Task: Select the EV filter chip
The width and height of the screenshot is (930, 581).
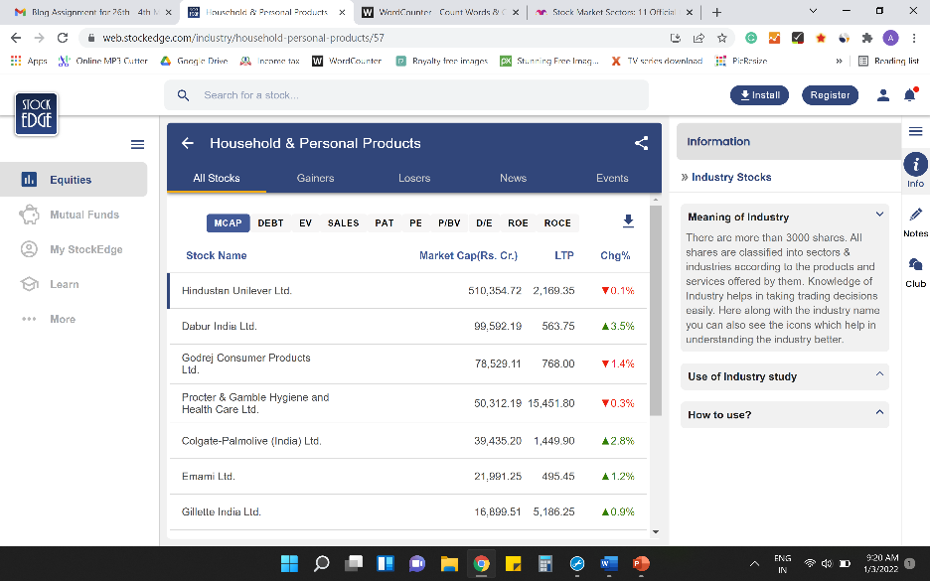Action: (x=305, y=222)
